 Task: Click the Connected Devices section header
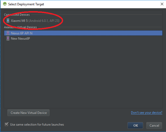[17, 15]
